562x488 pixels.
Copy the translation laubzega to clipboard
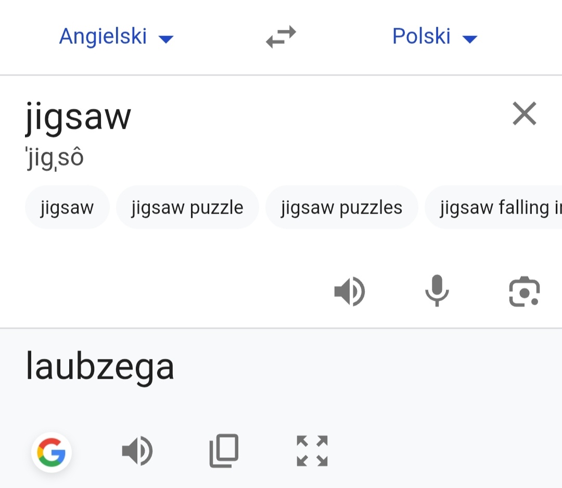(224, 451)
